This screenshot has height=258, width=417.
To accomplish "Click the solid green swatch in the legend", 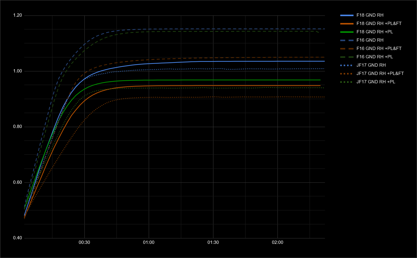I will click(347, 32).
